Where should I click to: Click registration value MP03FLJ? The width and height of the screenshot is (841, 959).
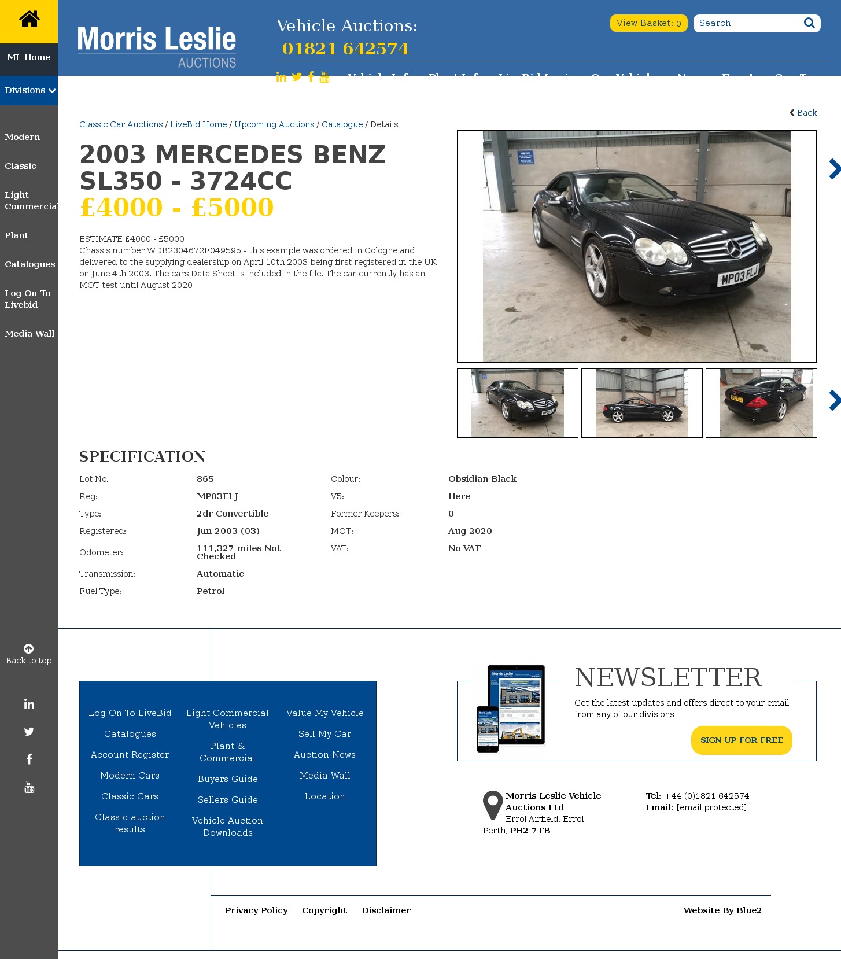[x=217, y=496]
